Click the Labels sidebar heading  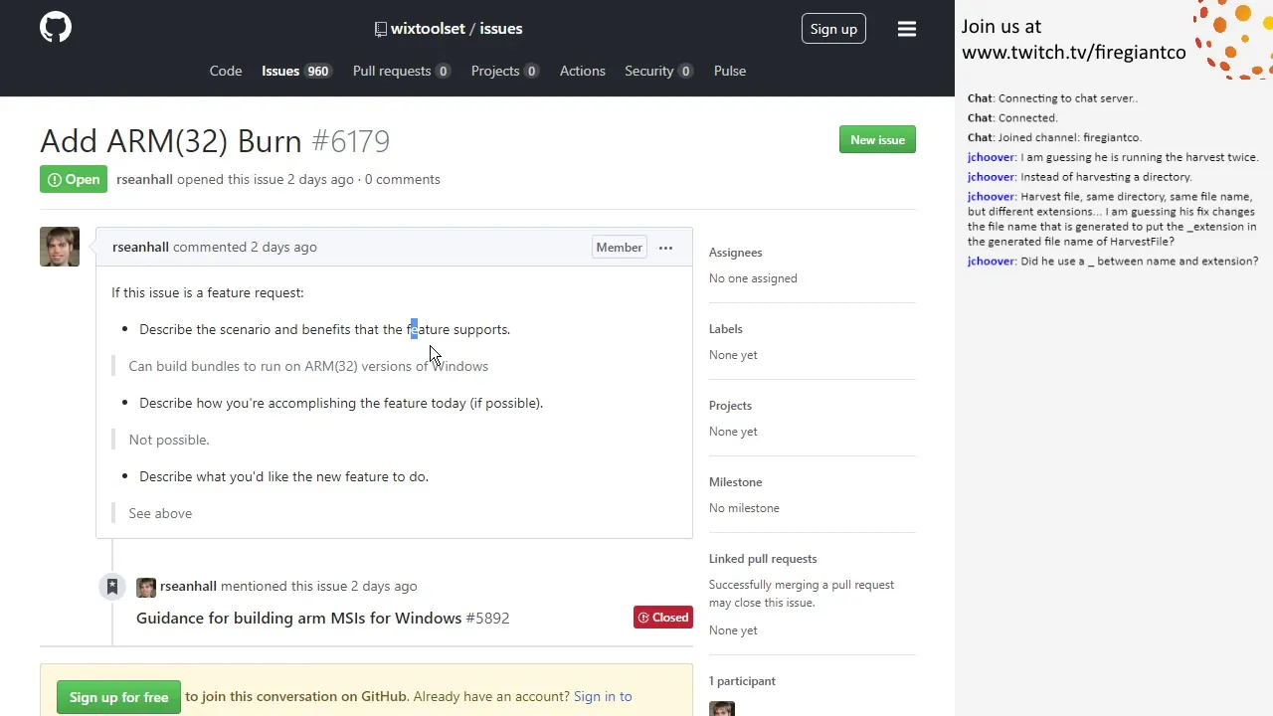click(726, 329)
